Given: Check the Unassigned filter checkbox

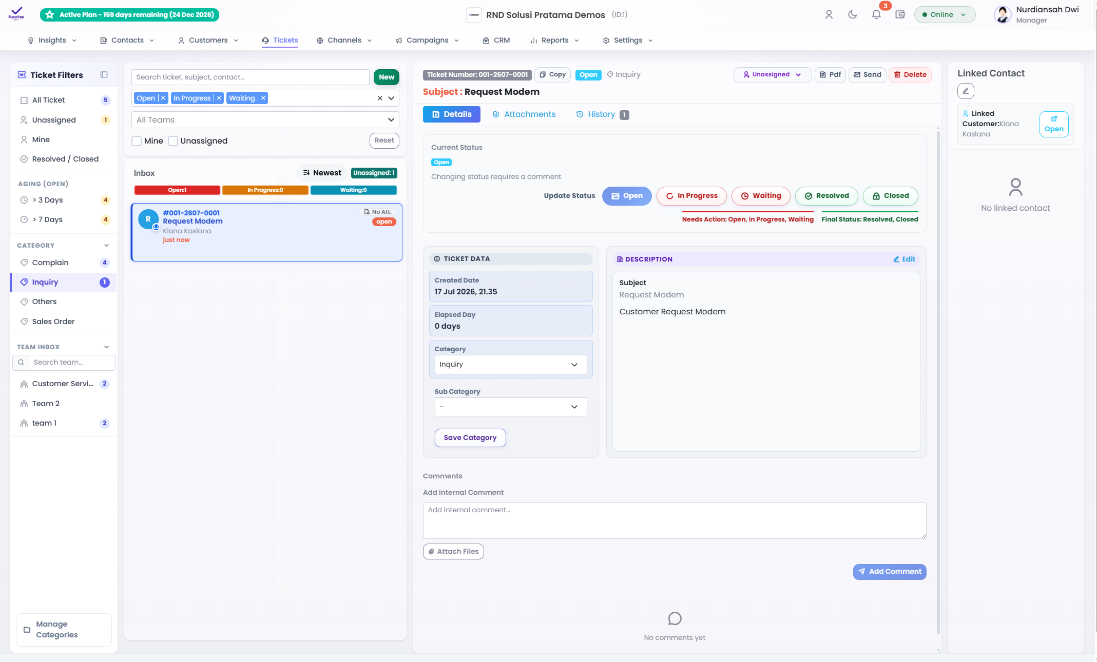Looking at the screenshot, I should point(173,141).
